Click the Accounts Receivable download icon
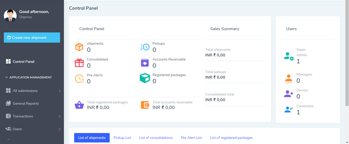This screenshot has width=349, height=144. 145,63
